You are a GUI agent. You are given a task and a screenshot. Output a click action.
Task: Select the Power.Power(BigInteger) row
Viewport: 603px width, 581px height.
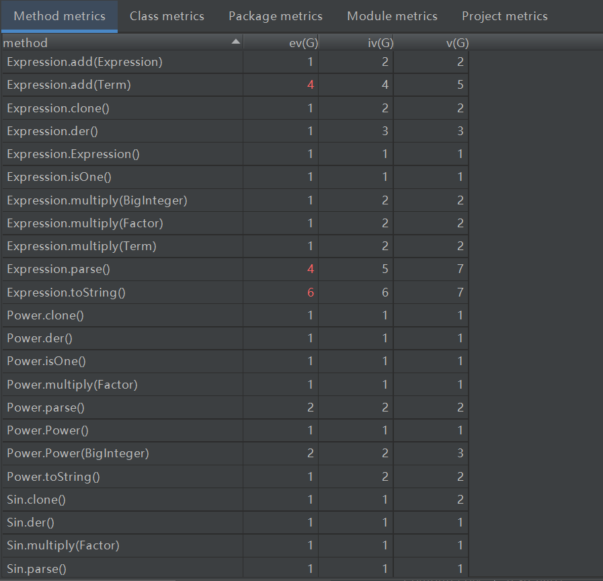coord(78,453)
